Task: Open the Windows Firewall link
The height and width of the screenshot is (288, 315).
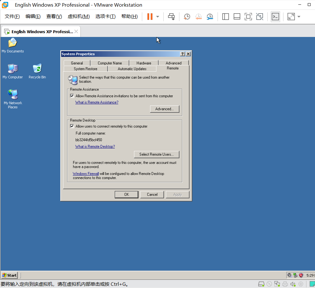Action: 86,174
